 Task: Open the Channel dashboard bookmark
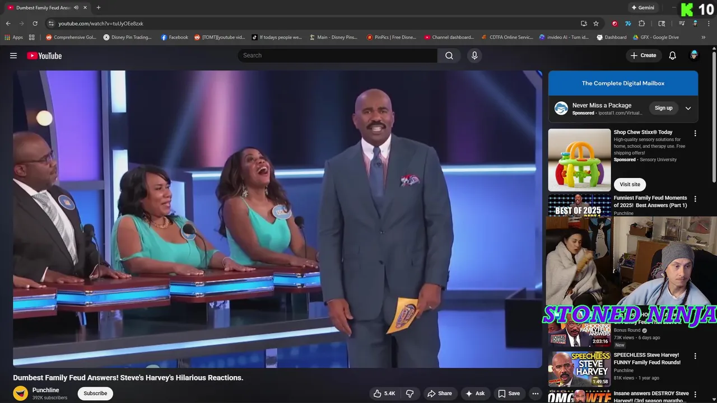click(x=449, y=38)
